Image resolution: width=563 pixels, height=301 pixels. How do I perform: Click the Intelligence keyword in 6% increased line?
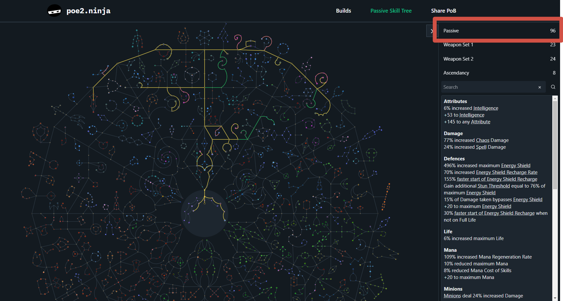pyautogui.click(x=485, y=108)
